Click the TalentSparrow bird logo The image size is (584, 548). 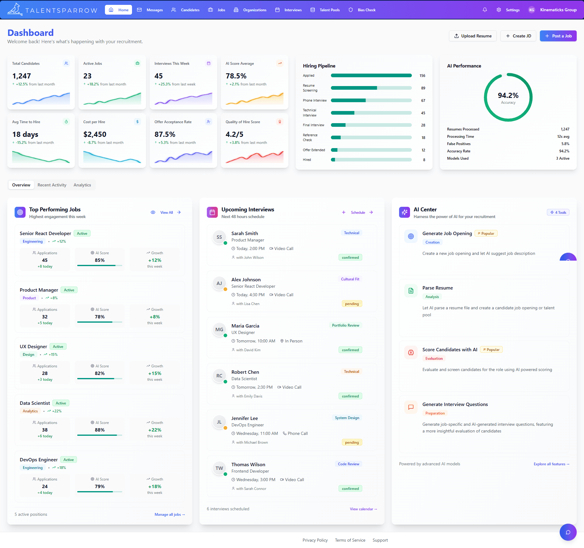(15, 9)
